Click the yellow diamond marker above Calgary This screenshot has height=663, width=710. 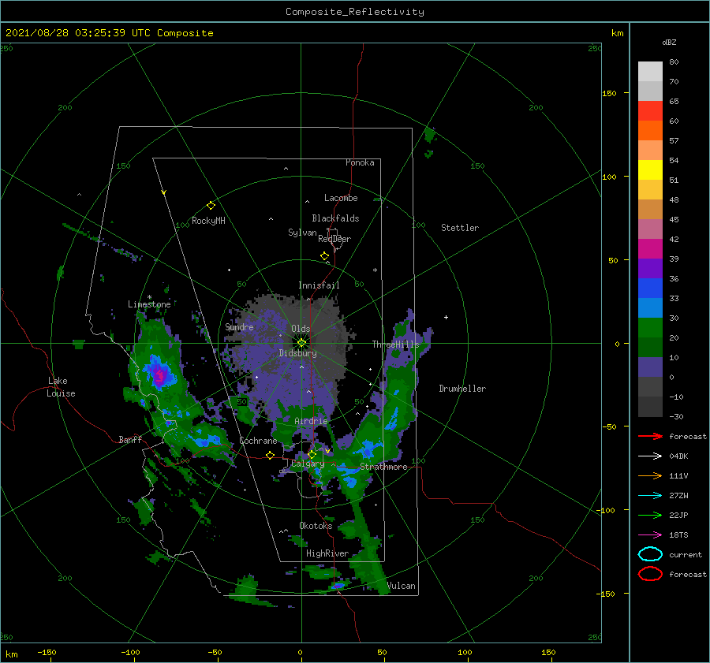point(312,454)
